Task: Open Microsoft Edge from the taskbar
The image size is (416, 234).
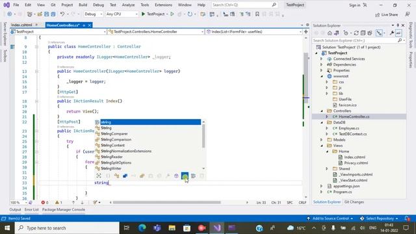Action: tap(142, 228)
